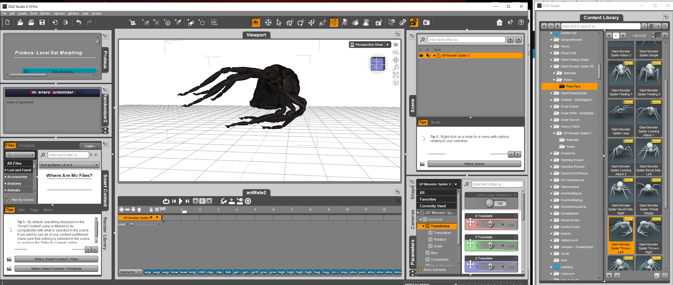The width and height of the screenshot is (673, 285).
Task: Click the Video: Scene button
Action: (x=474, y=164)
